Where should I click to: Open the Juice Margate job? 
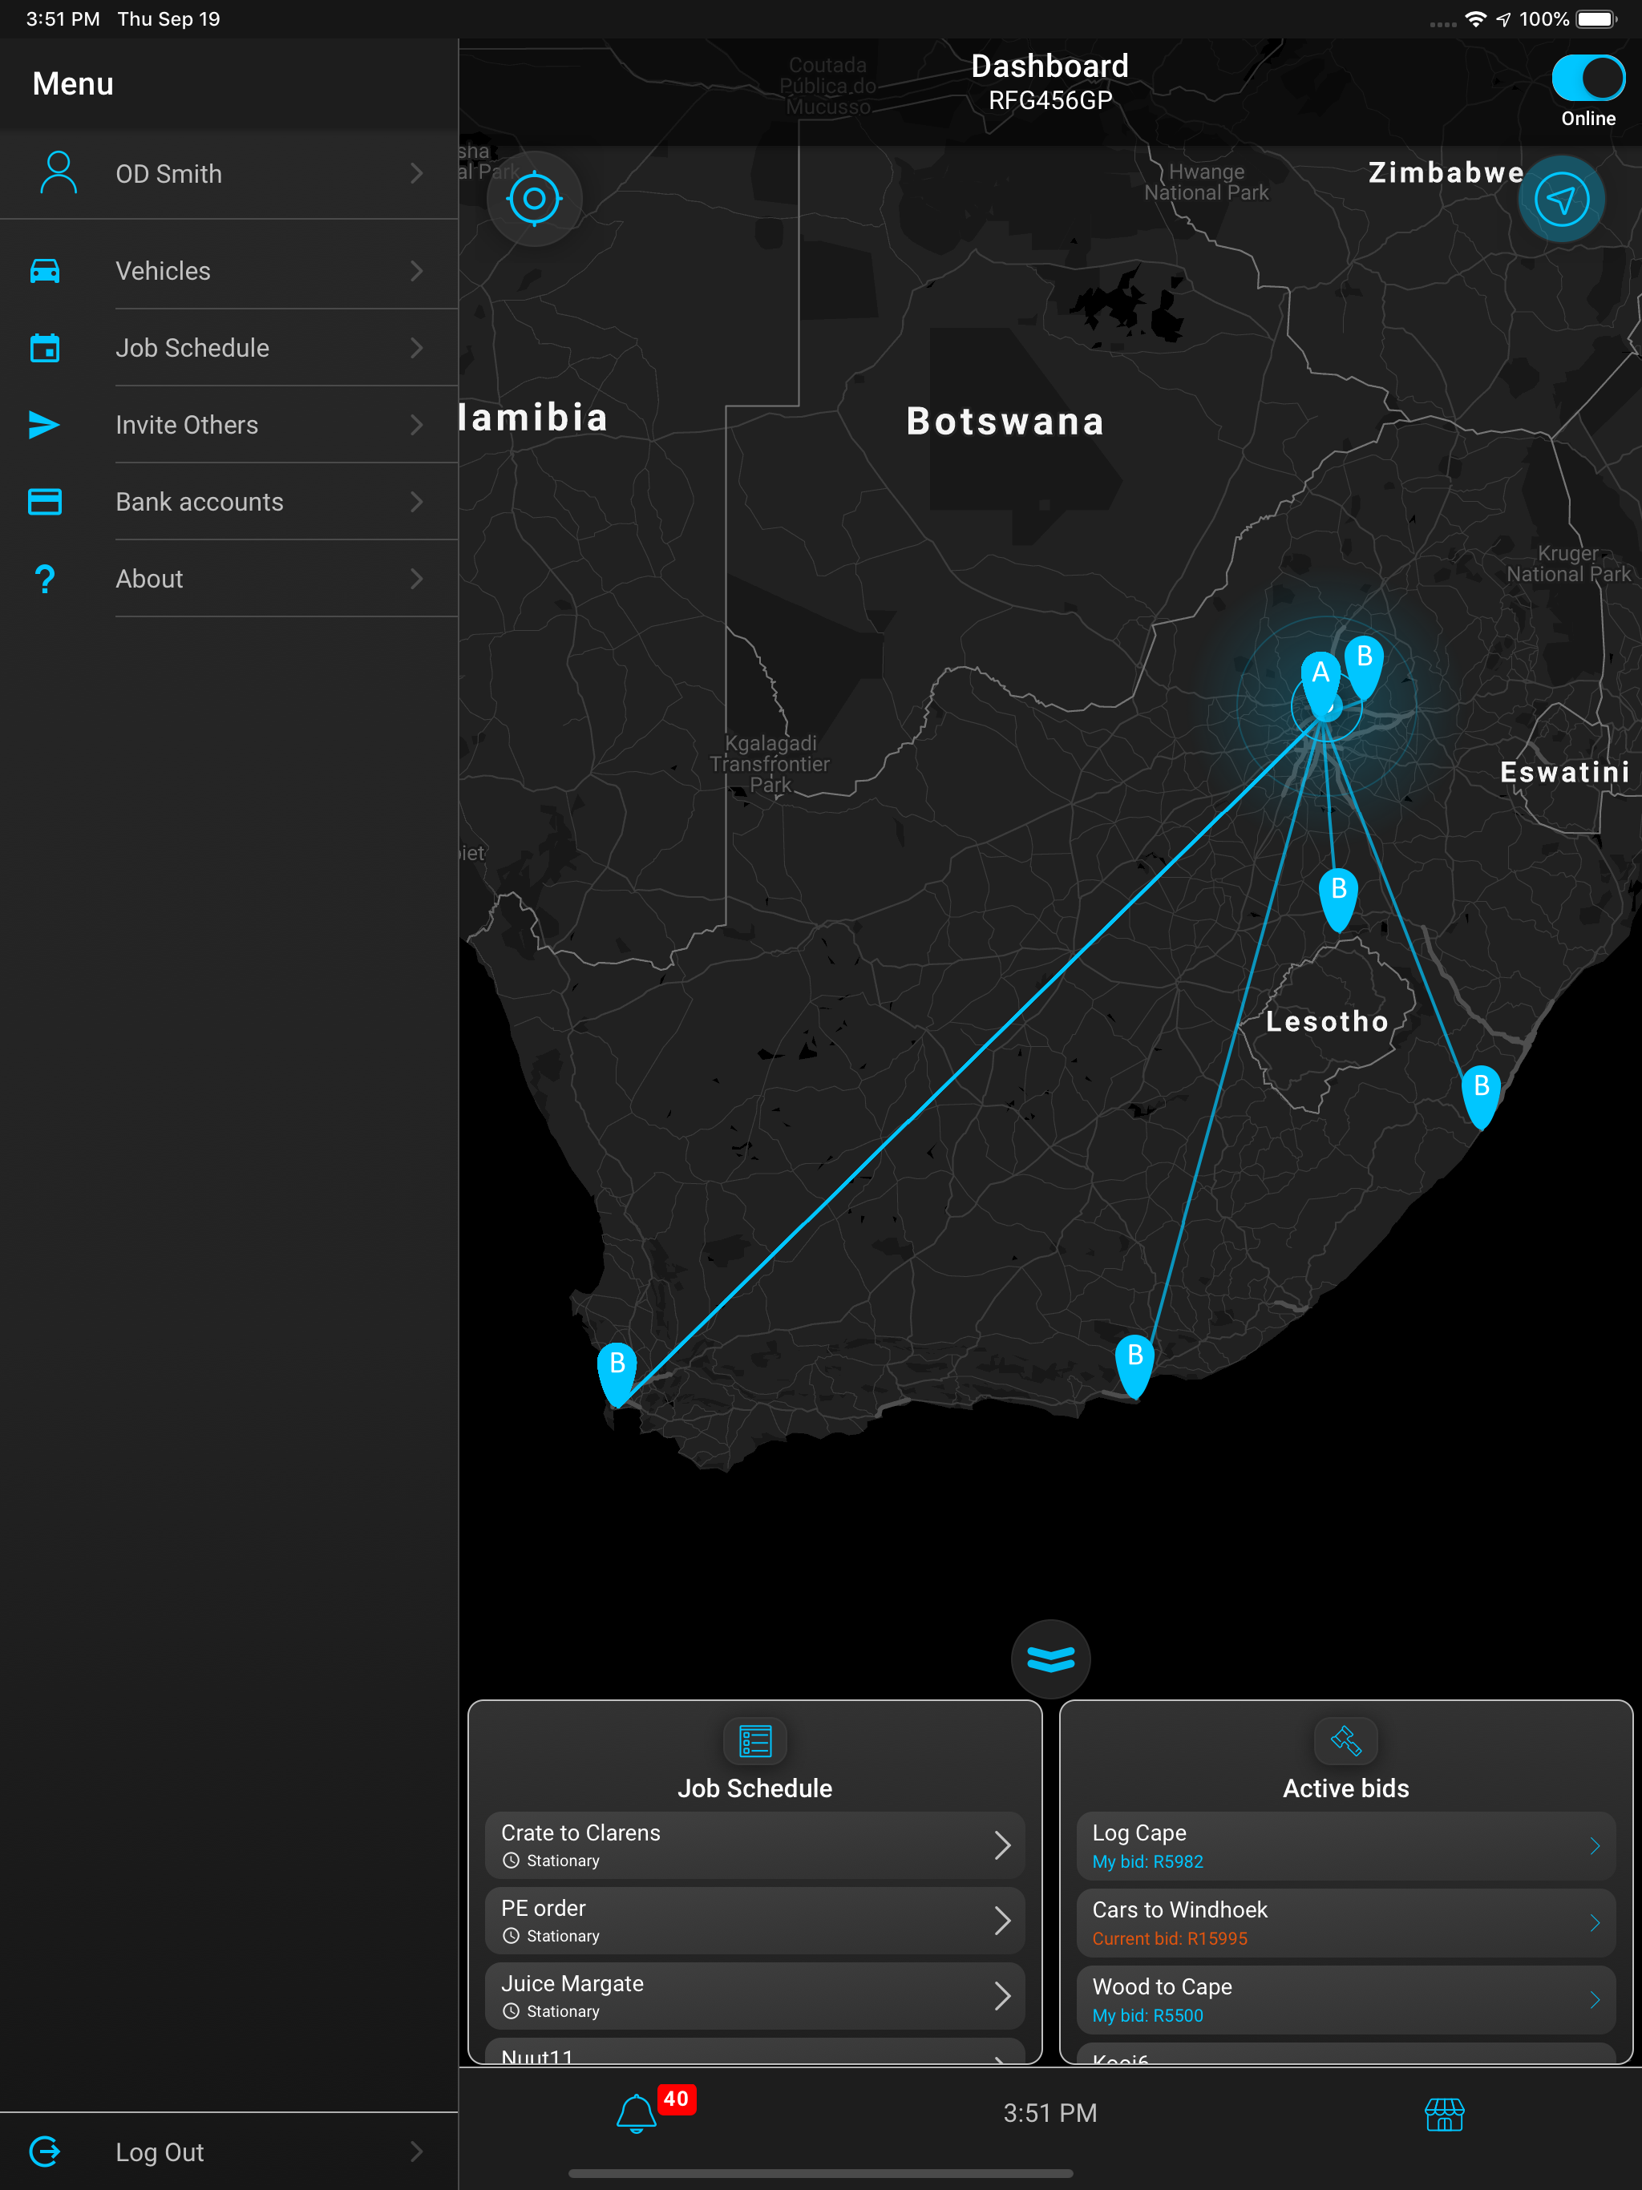754,1996
